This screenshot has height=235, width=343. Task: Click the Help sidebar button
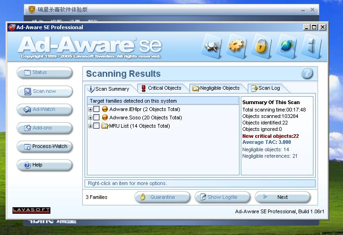click(x=44, y=165)
